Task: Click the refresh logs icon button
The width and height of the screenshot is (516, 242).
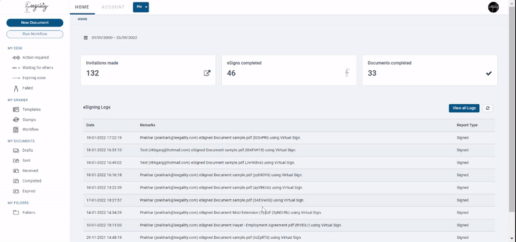Action: pyautogui.click(x=488, y=108)
